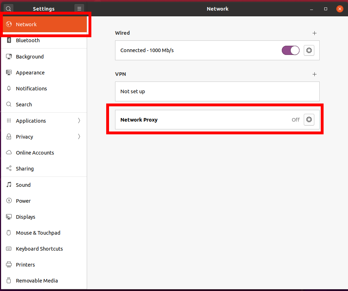This screenshot has width=348, height=291.
Task: Click the search magnifier in Settings header
Action: click(x=8, y=8)
